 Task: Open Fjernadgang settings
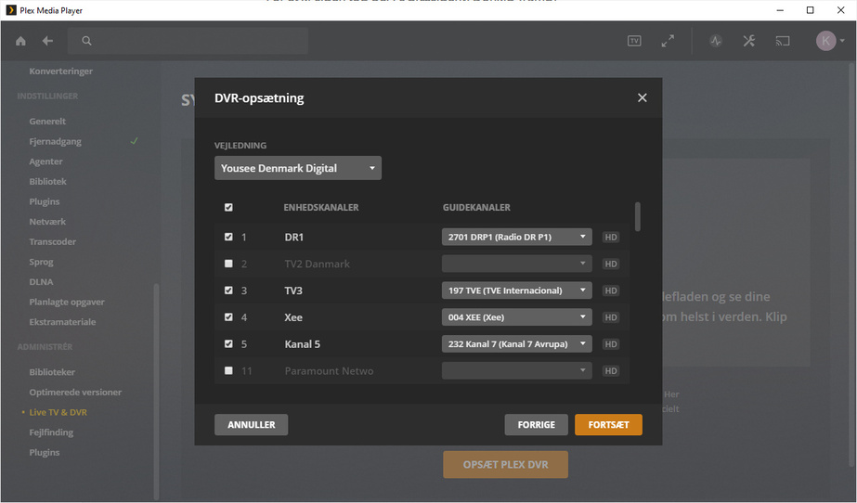point(55,141)
